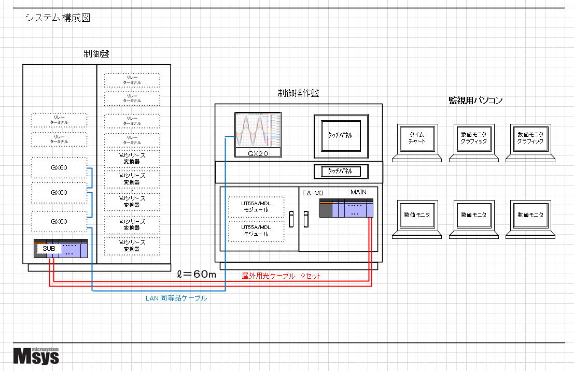
Task: Click the ℓ=60m length label
Action: pos(197,274)
